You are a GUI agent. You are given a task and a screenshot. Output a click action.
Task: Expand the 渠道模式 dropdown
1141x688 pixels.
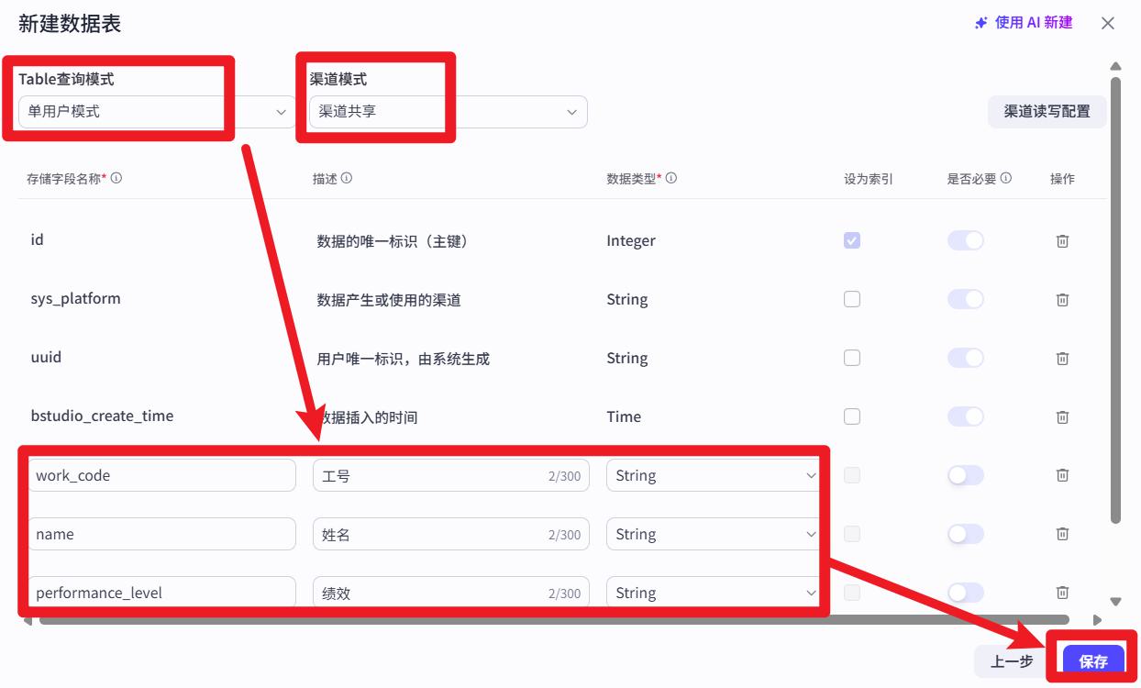(448, 112)
